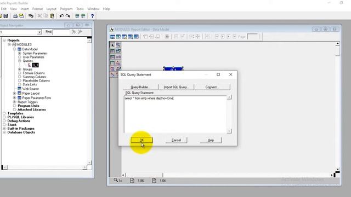Click the grayed Copy toolbar icon
The image size is (351, 197).
(46, 16)
